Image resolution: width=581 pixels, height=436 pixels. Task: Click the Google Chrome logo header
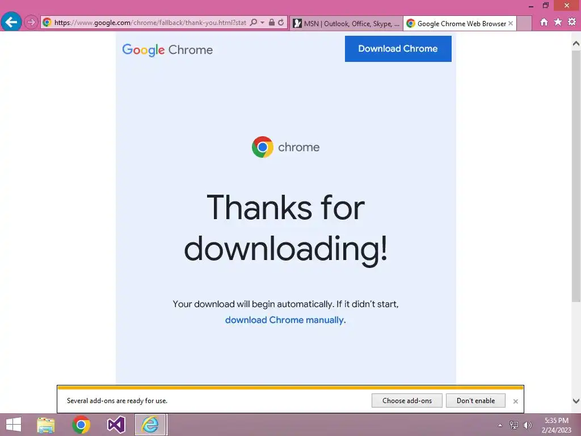(167, 50)
